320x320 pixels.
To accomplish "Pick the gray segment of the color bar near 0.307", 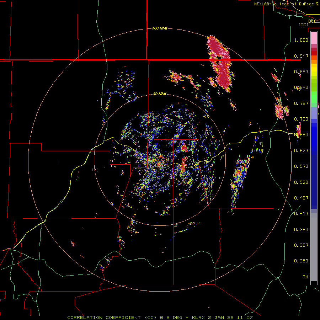I will (314, 247).
